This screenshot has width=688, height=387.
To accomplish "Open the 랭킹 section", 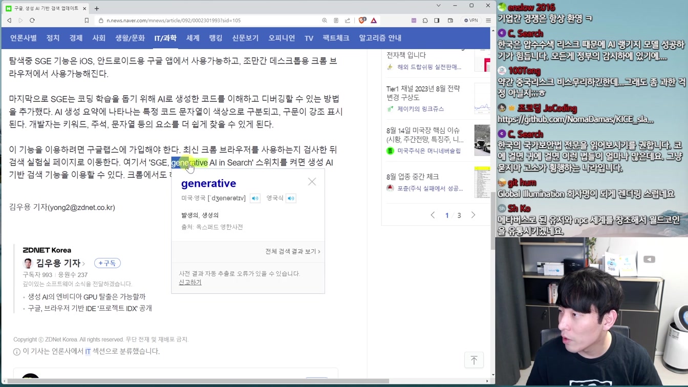I will click(216, 38).
